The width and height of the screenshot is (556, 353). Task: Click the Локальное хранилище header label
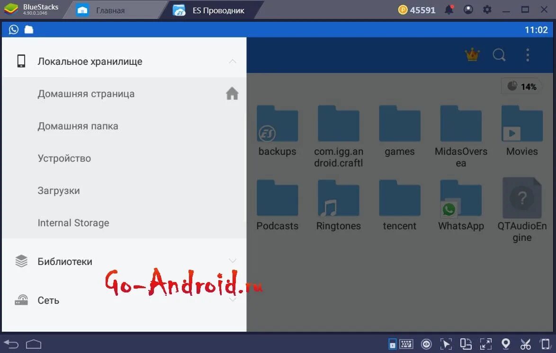pyautogui.click(x=90, y=62)
